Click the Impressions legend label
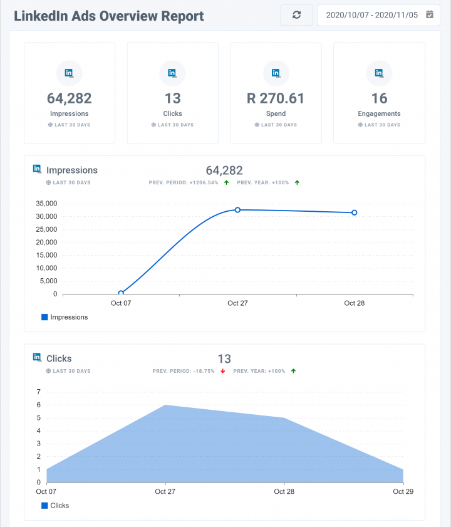The image size is (451, 527). click(69, 317)
